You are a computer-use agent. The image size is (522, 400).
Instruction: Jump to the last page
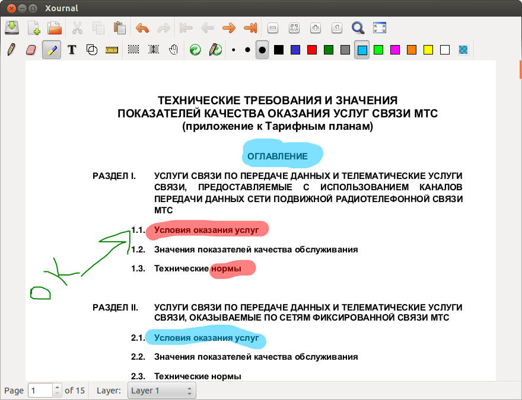click(250, 28)
